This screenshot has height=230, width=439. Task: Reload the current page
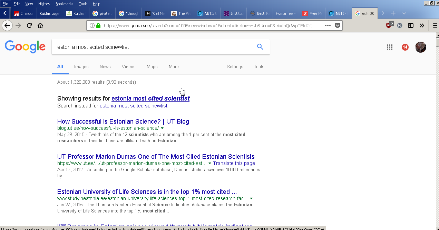[29, 25]
